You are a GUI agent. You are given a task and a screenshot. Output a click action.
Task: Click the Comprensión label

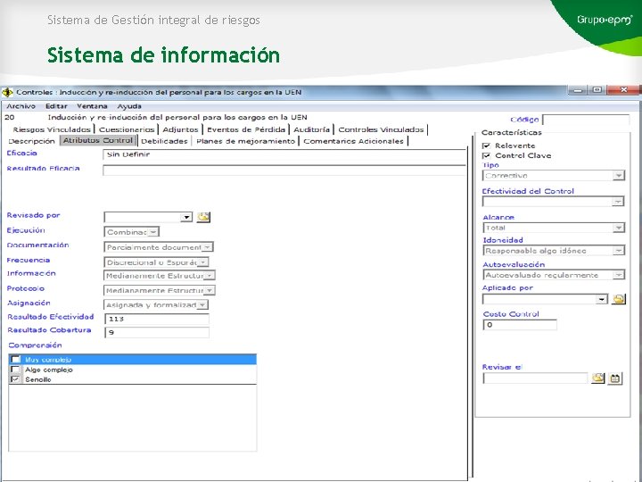[x=35, y=345]
